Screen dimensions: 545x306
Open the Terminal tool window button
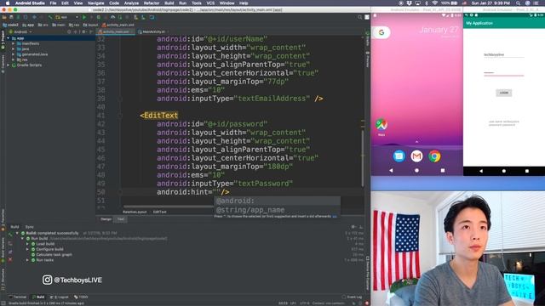18,297
